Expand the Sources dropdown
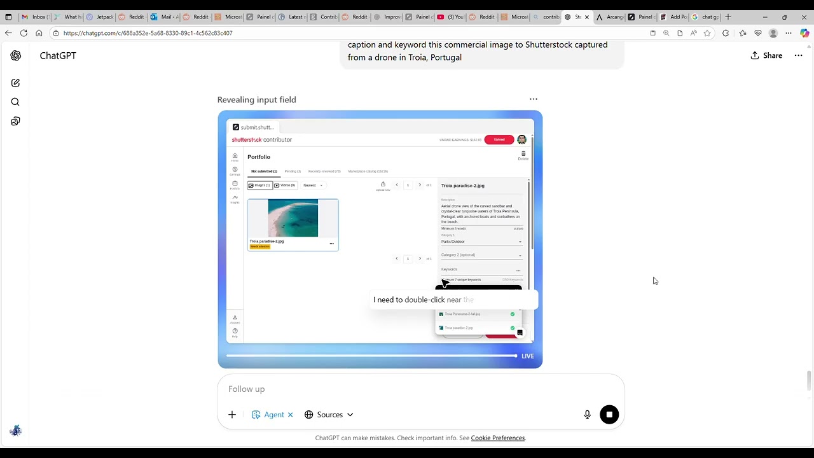The width and height of the screenshot is (814, 458). tap(329, 415)
